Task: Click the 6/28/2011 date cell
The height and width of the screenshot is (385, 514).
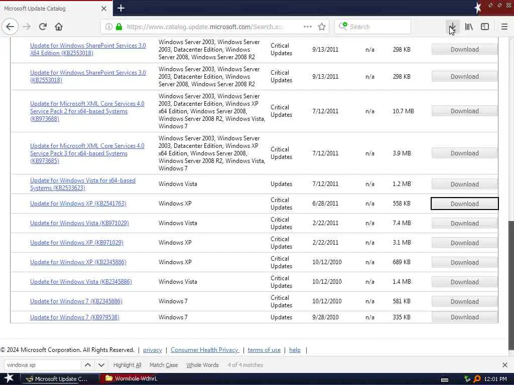Action: (x=325, y=204)
